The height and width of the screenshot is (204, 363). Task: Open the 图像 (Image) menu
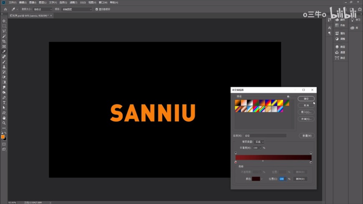(33, 2)
